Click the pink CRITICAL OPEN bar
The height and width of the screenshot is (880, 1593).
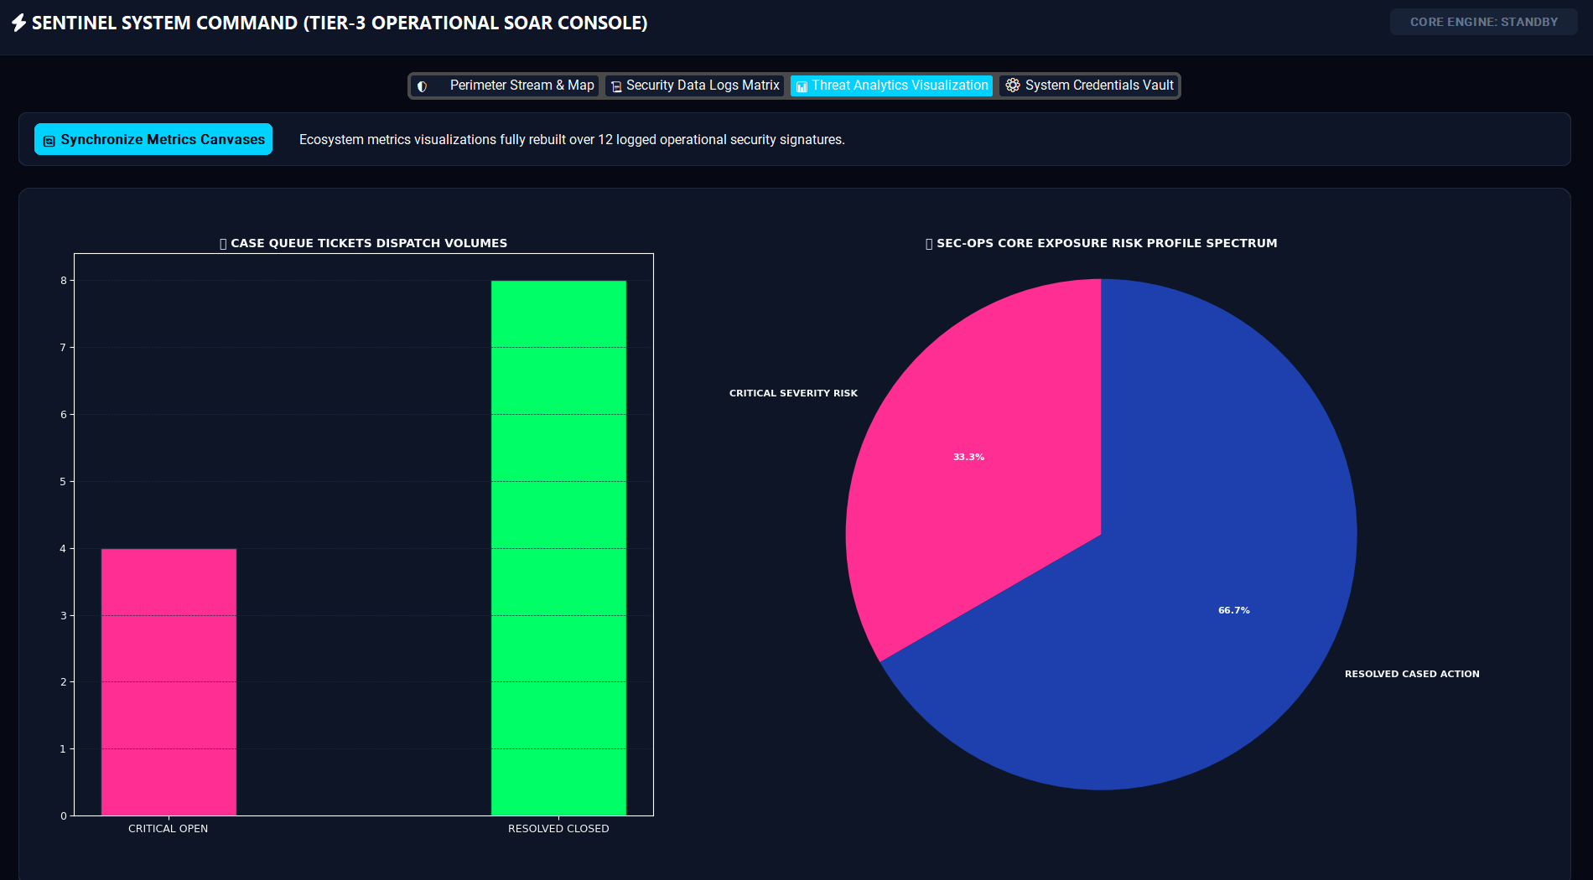tap(169, 681)
